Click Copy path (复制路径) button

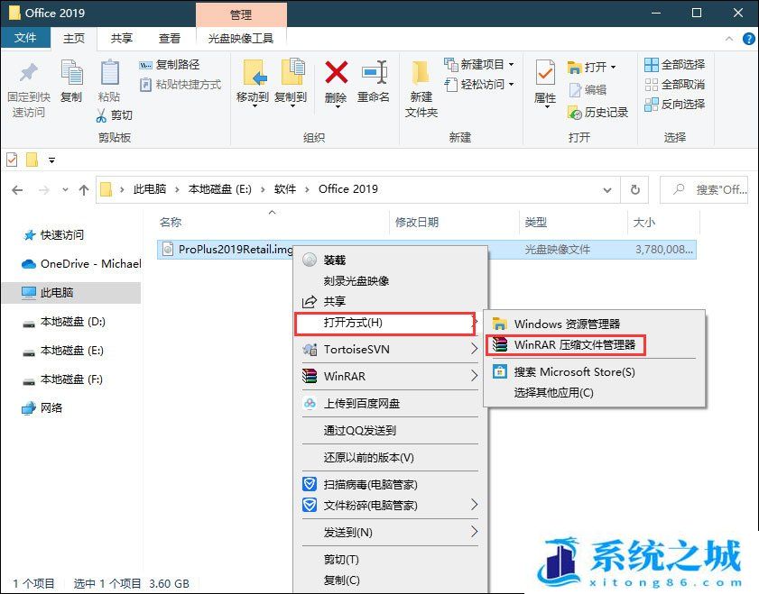coord(170,64)
